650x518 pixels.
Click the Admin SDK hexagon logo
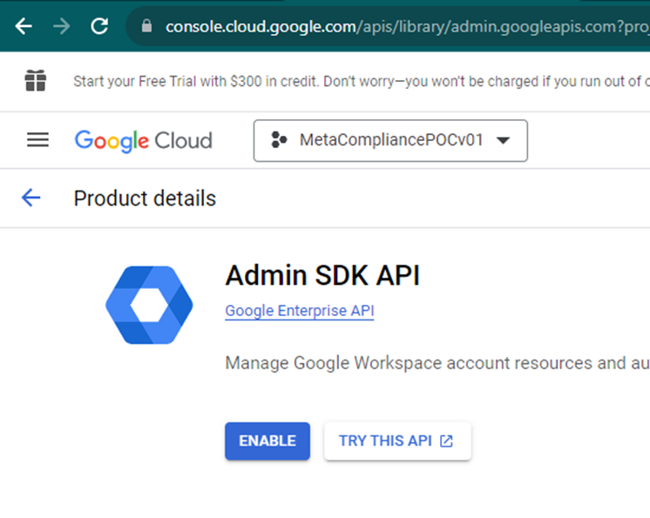[x=149, y=305]
